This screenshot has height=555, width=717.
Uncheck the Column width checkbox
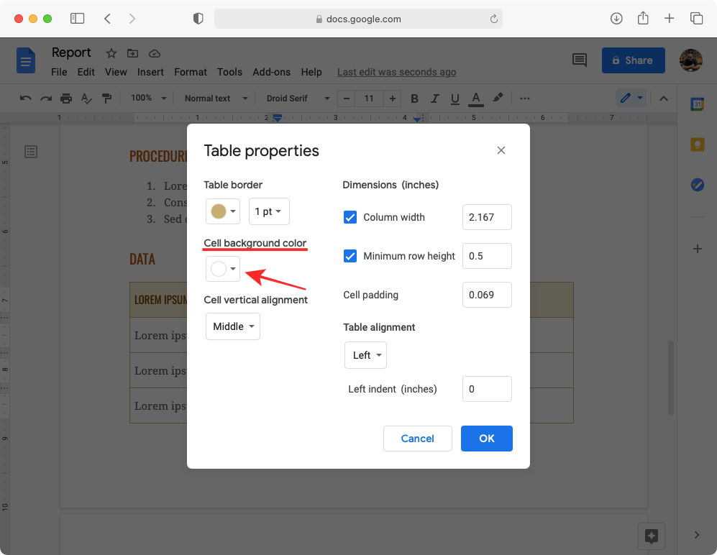coord(350,217)
